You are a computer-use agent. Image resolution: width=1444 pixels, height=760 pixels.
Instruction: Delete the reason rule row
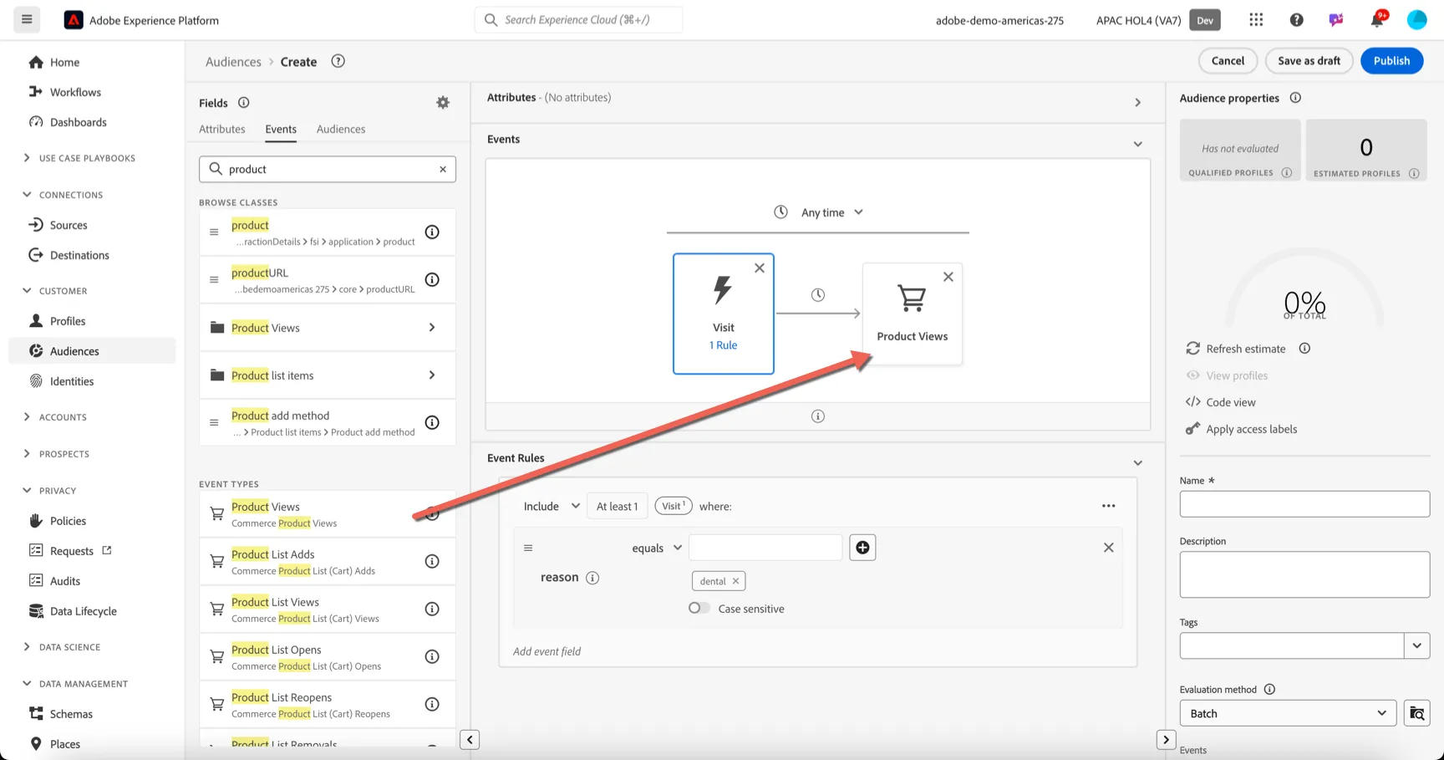point(1109,548)
